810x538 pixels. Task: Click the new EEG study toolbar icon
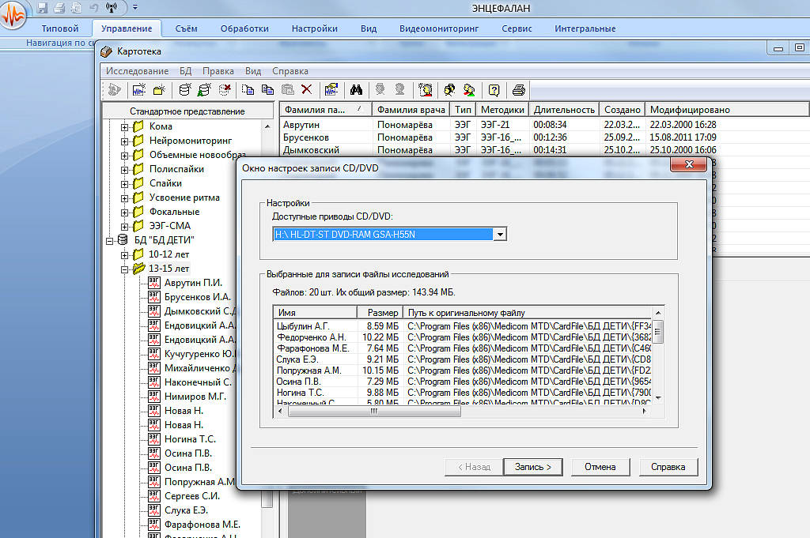(x=139, y=90)
